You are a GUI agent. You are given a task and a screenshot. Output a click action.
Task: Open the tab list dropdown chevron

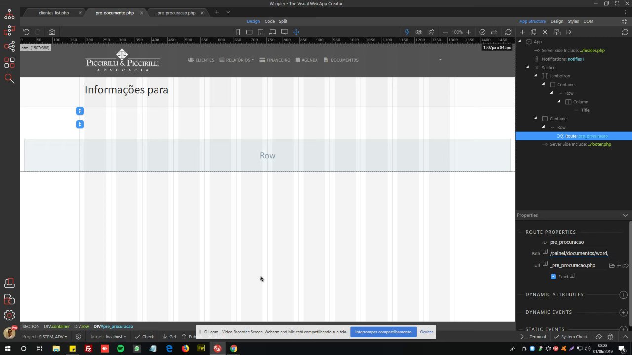point(228,12)
